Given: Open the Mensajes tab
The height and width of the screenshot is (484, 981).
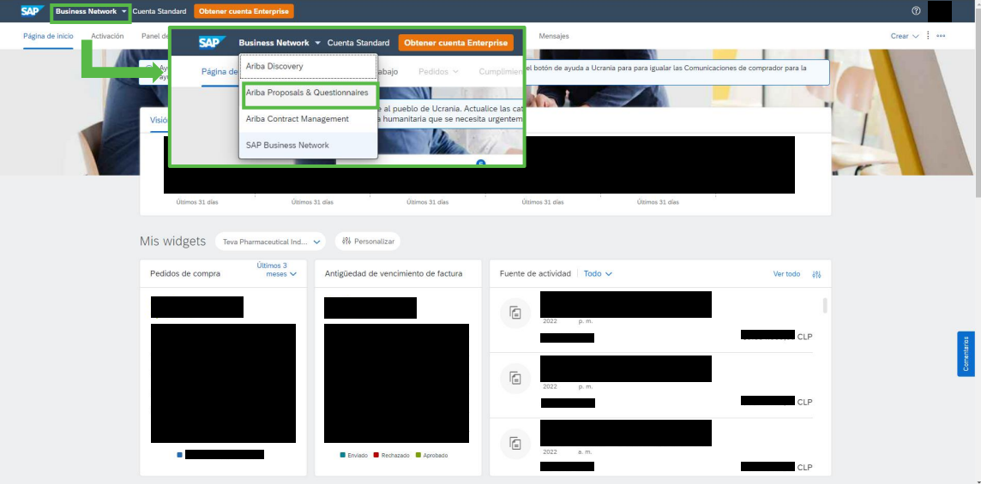Looking at the screenshot, I should click(x=554, y=36).
